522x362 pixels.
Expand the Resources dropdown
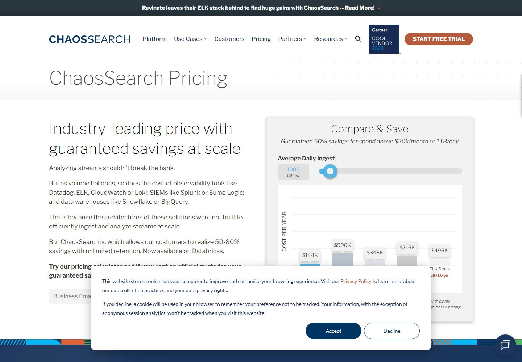tap(331, 39)
